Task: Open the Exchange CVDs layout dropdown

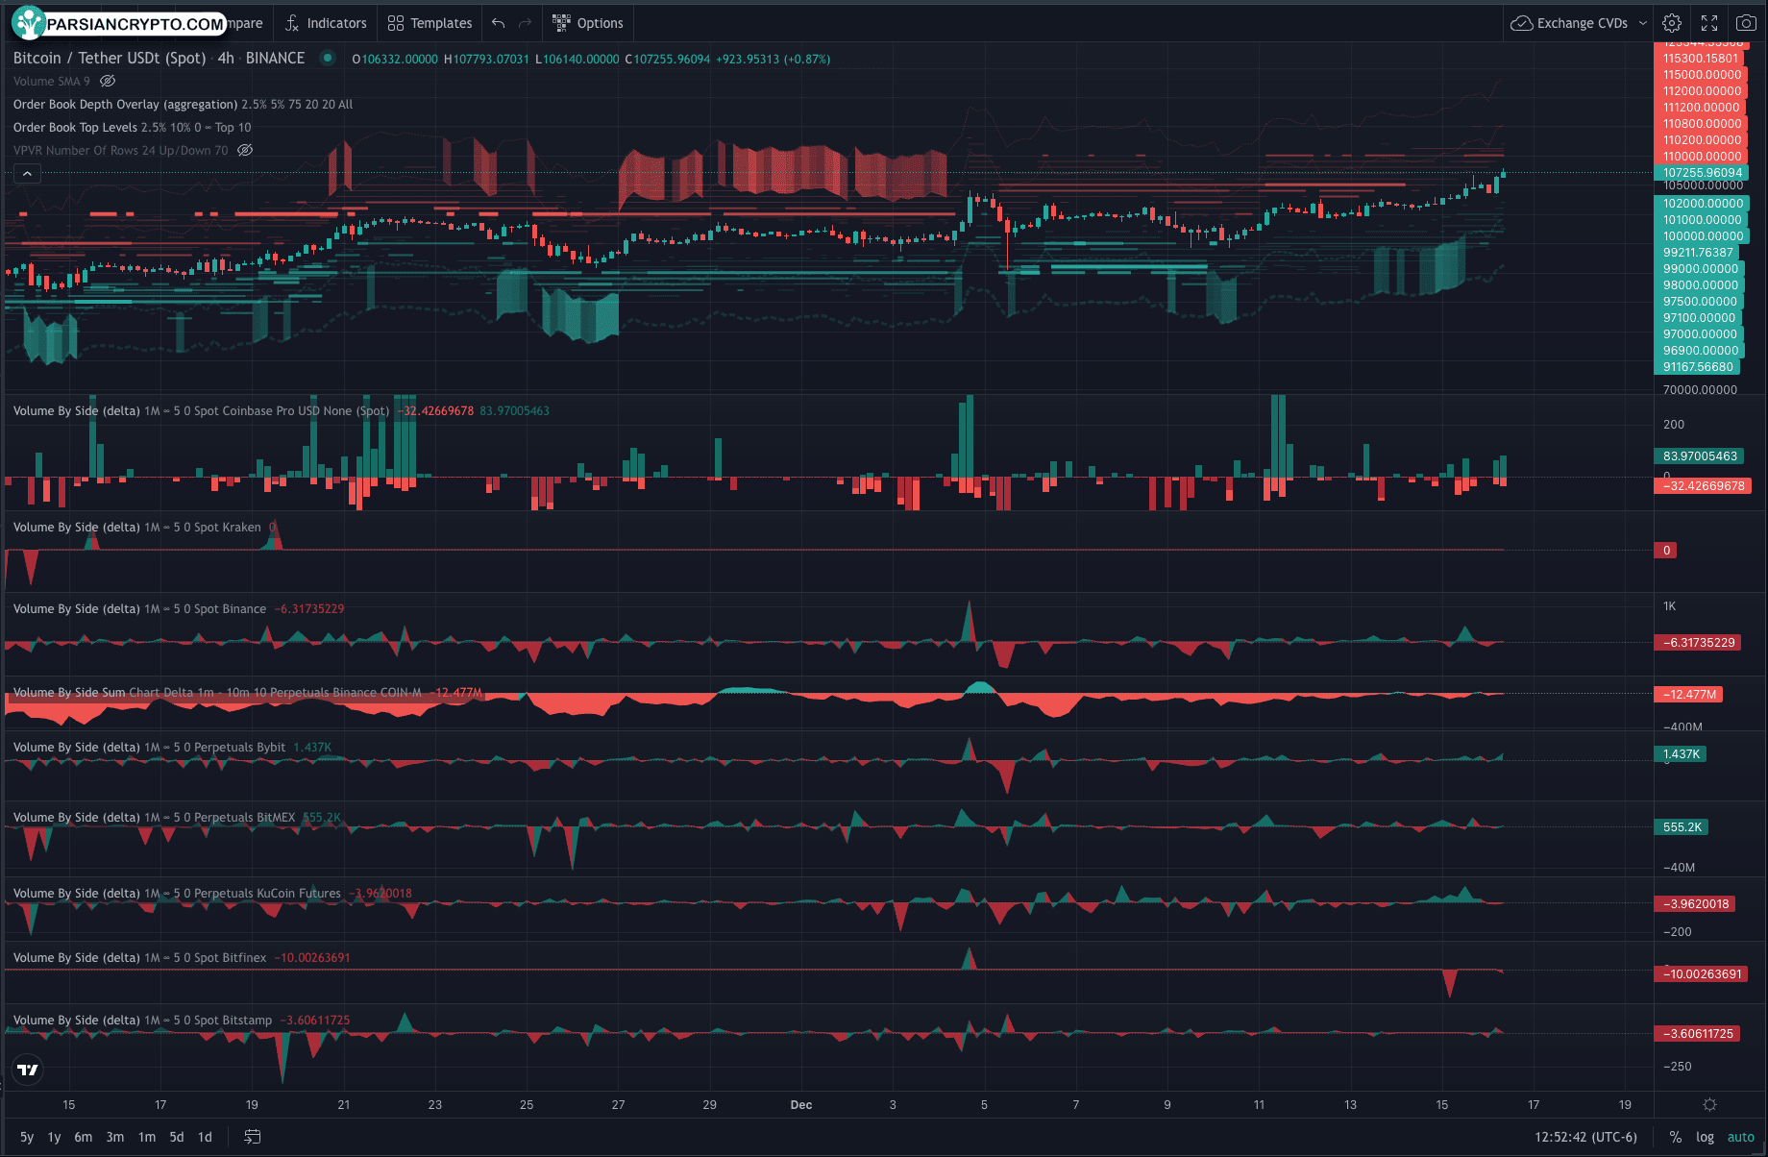Action: pos(1579,23)
